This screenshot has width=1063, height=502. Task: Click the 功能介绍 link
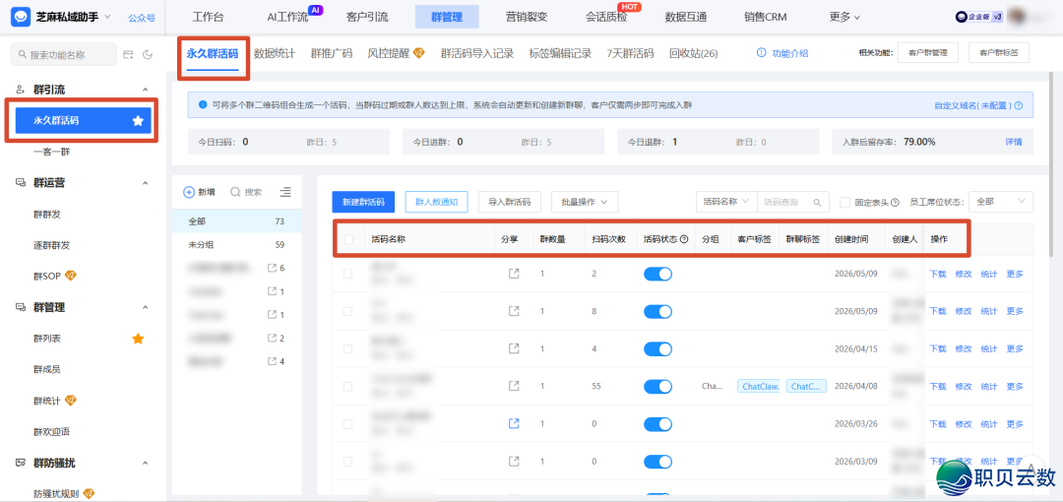click(x=783, y=53)
